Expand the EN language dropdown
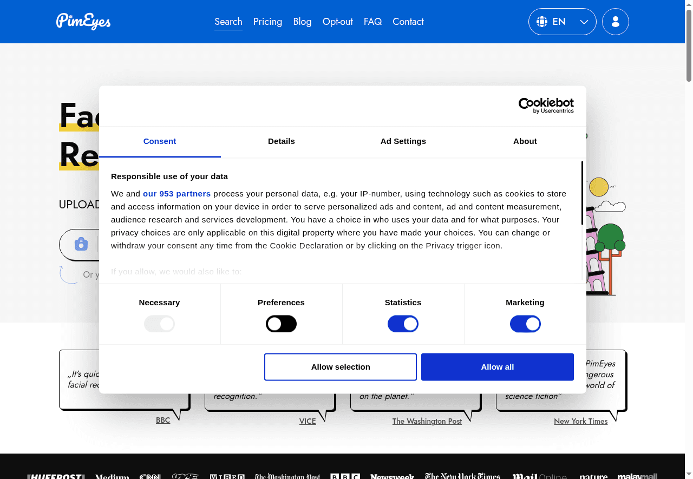This screenshot has width=693, height=479. click(x=584, y=22)
